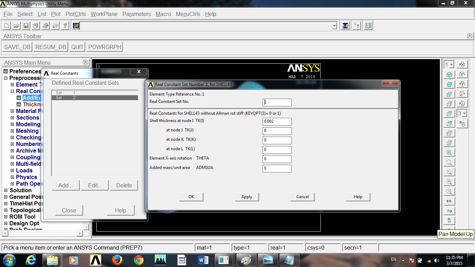Viewport: 475px width, 267px height.
Task: Set the isometric view using the cyan cube icon
Action: 449,75
